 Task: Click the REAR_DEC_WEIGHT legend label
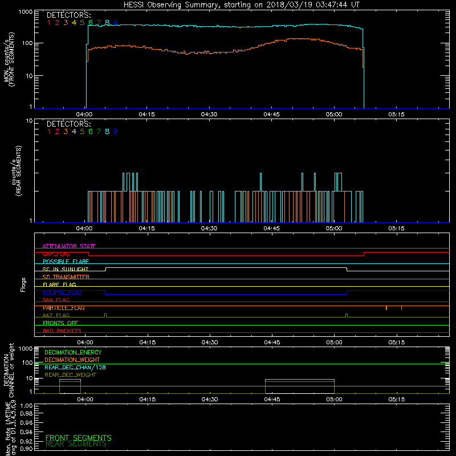pos(70,375)
